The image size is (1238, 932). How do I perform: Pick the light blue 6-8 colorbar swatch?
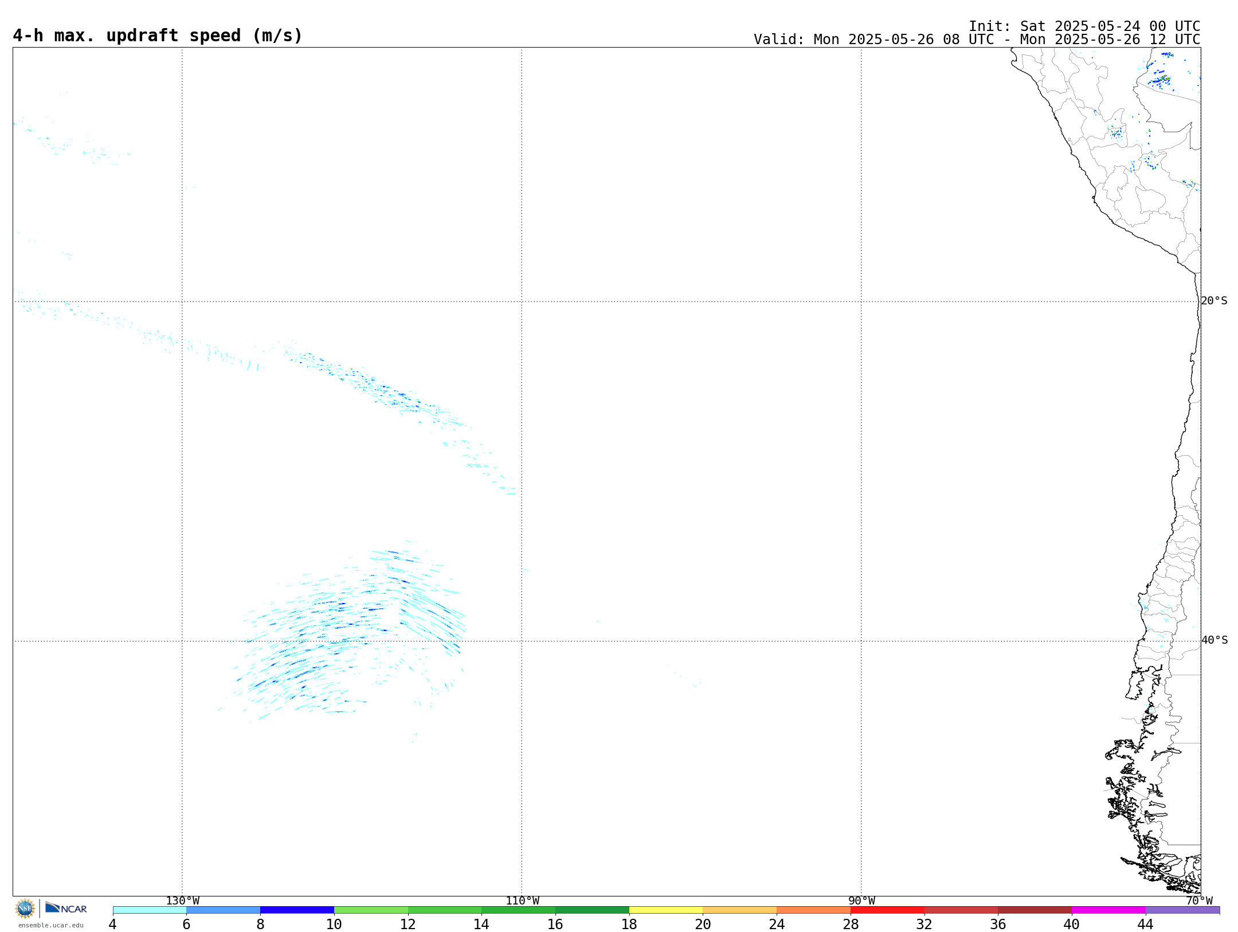[224, 910]
